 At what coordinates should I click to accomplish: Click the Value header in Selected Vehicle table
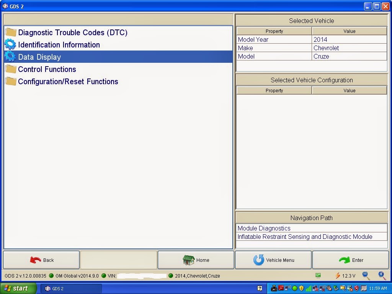[x=349, y=31]
